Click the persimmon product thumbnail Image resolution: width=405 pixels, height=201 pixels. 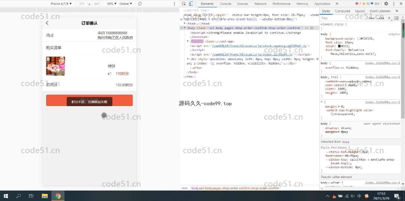tap(56, 66)
